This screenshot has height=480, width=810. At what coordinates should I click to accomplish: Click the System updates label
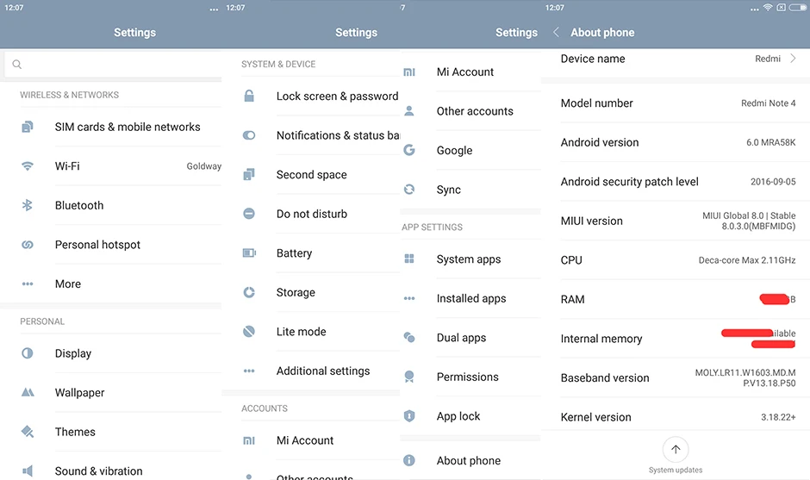pos(676,470)
